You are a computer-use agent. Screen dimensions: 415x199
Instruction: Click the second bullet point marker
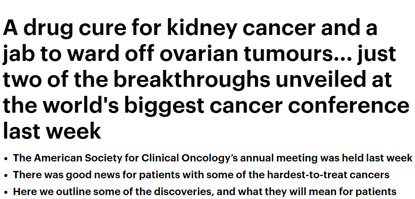click(x=6, y=176)
